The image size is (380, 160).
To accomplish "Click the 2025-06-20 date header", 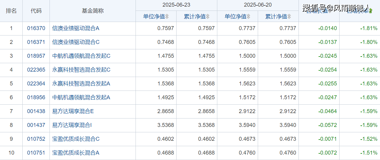I will click(x=258, y=5).
